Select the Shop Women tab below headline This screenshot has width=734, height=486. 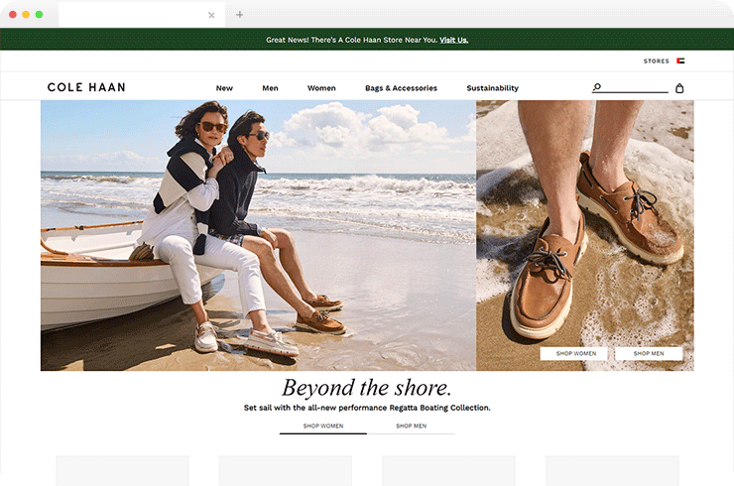(323, 426)
